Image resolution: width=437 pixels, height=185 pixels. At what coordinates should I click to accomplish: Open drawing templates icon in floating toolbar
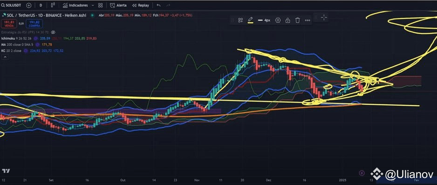[240, 20]
